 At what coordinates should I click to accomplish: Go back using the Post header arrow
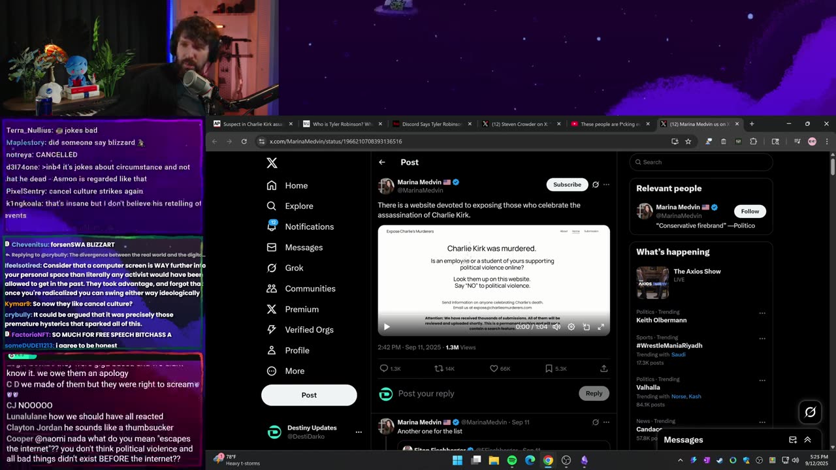(382, 163)
